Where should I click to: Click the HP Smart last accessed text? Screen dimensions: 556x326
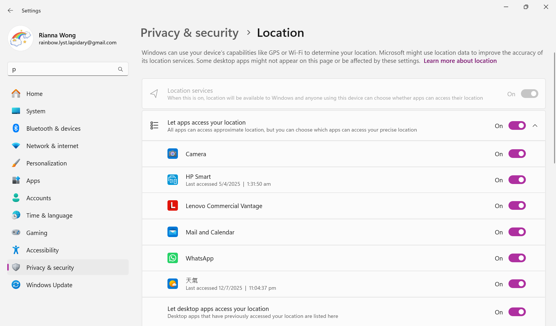click(228, 184)
